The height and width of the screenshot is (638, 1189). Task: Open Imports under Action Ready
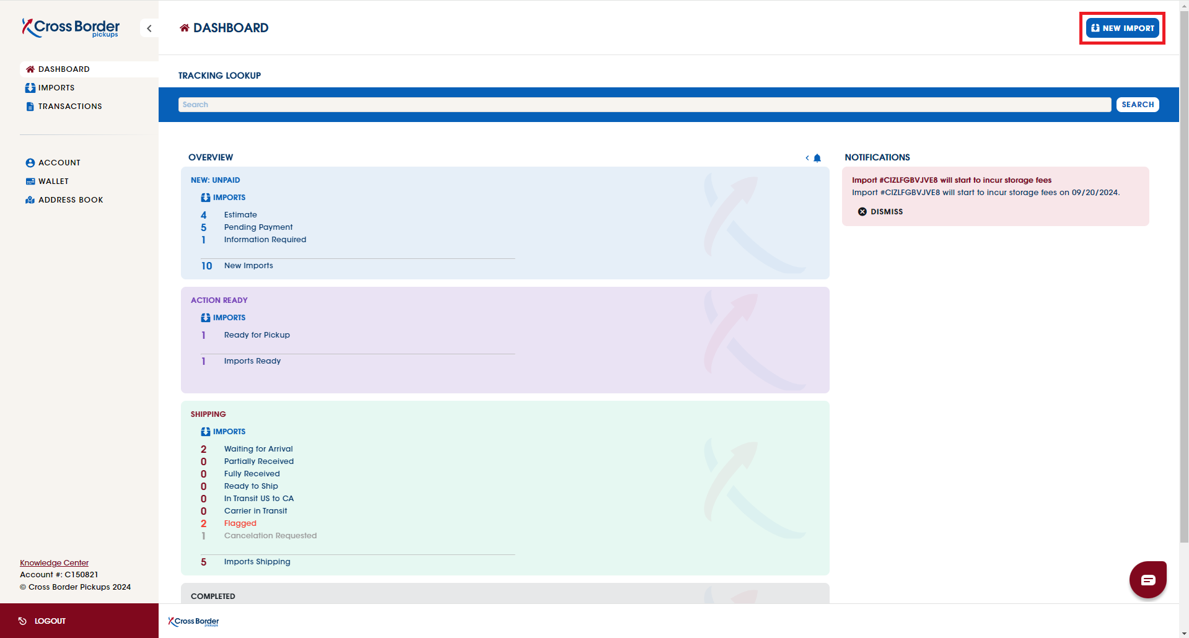pyautogui.click(x=223, y=318)
